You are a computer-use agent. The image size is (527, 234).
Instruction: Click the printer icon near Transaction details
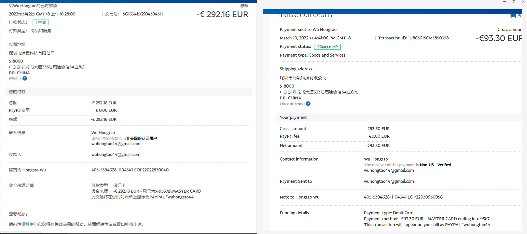[x=513, y=16]
